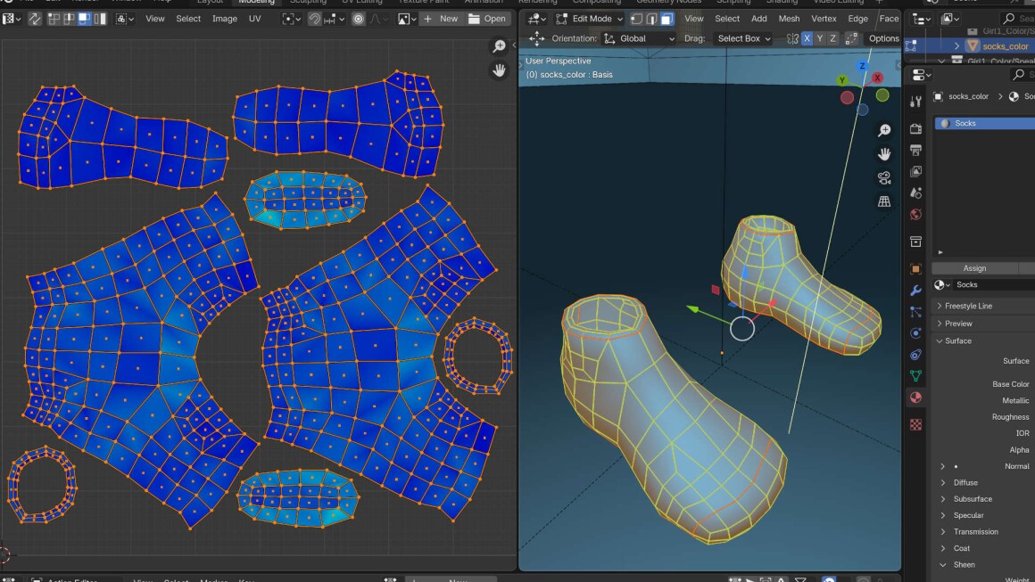Open Object Constraints properties tab
The image size is (1035, 582).
coord(915,355)
